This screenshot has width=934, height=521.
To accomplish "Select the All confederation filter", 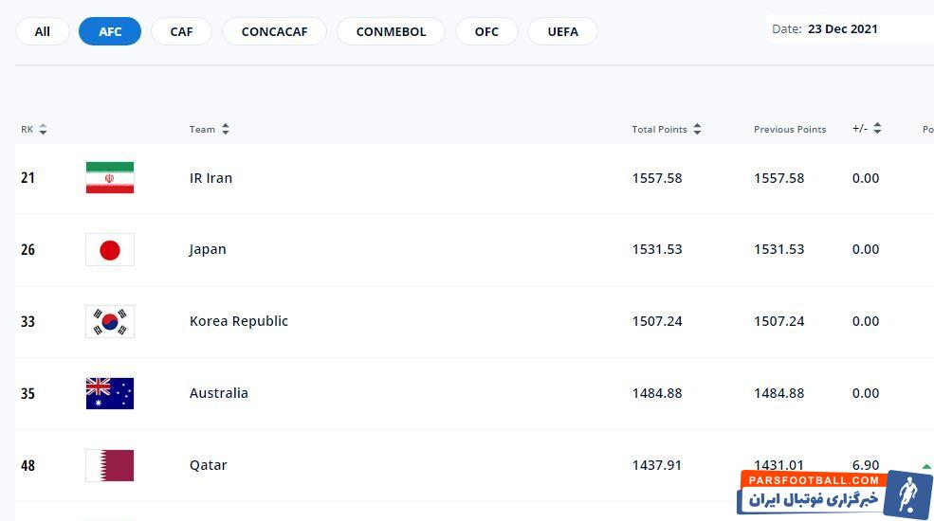I will point(43,31).
